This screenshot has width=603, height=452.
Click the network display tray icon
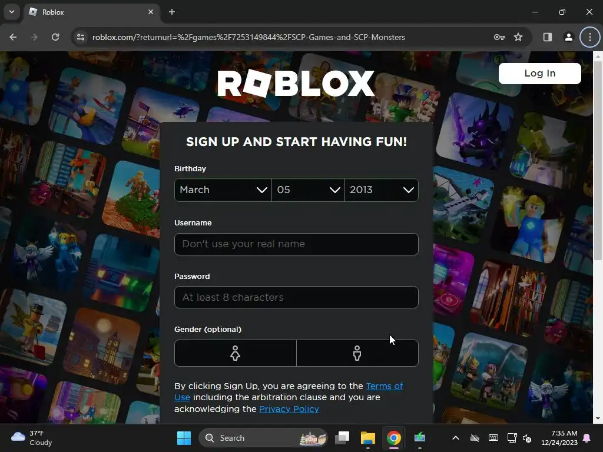[512, 438]
